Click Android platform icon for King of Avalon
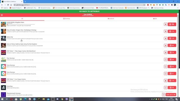Viewport: 180px width, 101px height. pyautogui.click(x=166, y=31)
